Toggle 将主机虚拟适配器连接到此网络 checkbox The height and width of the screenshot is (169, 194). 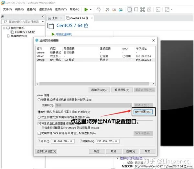(39, 124)
